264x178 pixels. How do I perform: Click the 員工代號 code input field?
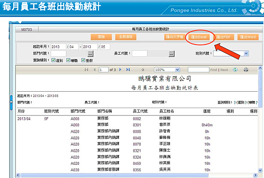click(x=139, y=54)
